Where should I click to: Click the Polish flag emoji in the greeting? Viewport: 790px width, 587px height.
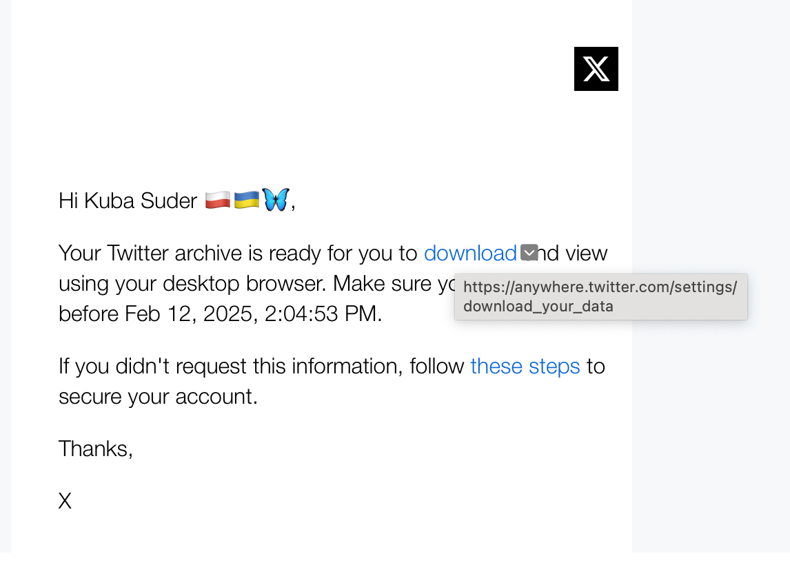[x=218, y=200]
